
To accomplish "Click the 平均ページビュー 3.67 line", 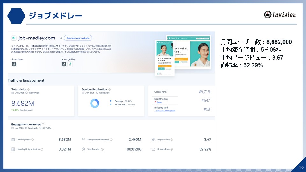I will (x=252, y=58).
